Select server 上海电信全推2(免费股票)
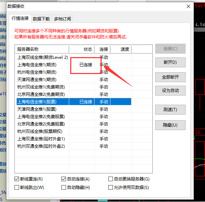Image resolution: width=205 pixels, height=202 pixels. point(41,117)
